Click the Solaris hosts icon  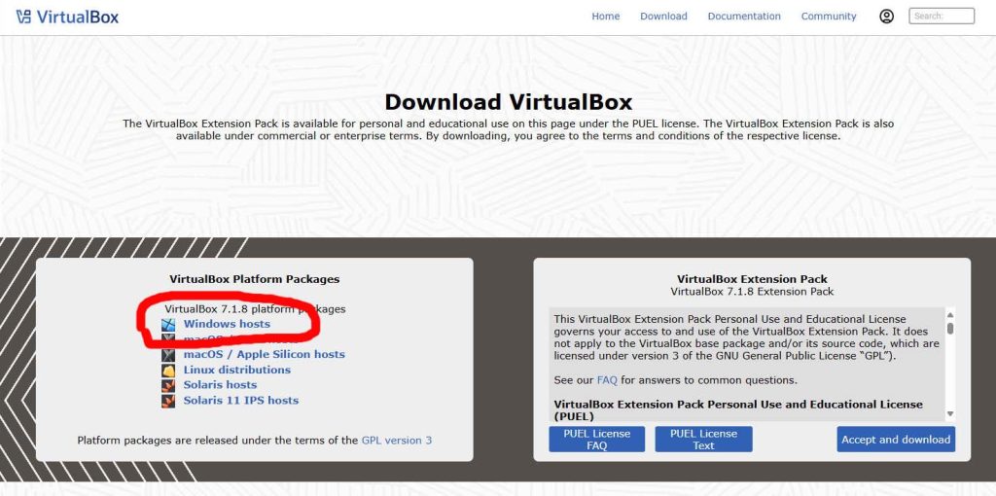(x=168, y=385)
